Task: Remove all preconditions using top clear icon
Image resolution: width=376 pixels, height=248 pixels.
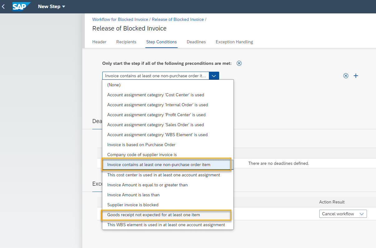Action: click(239, 63)
